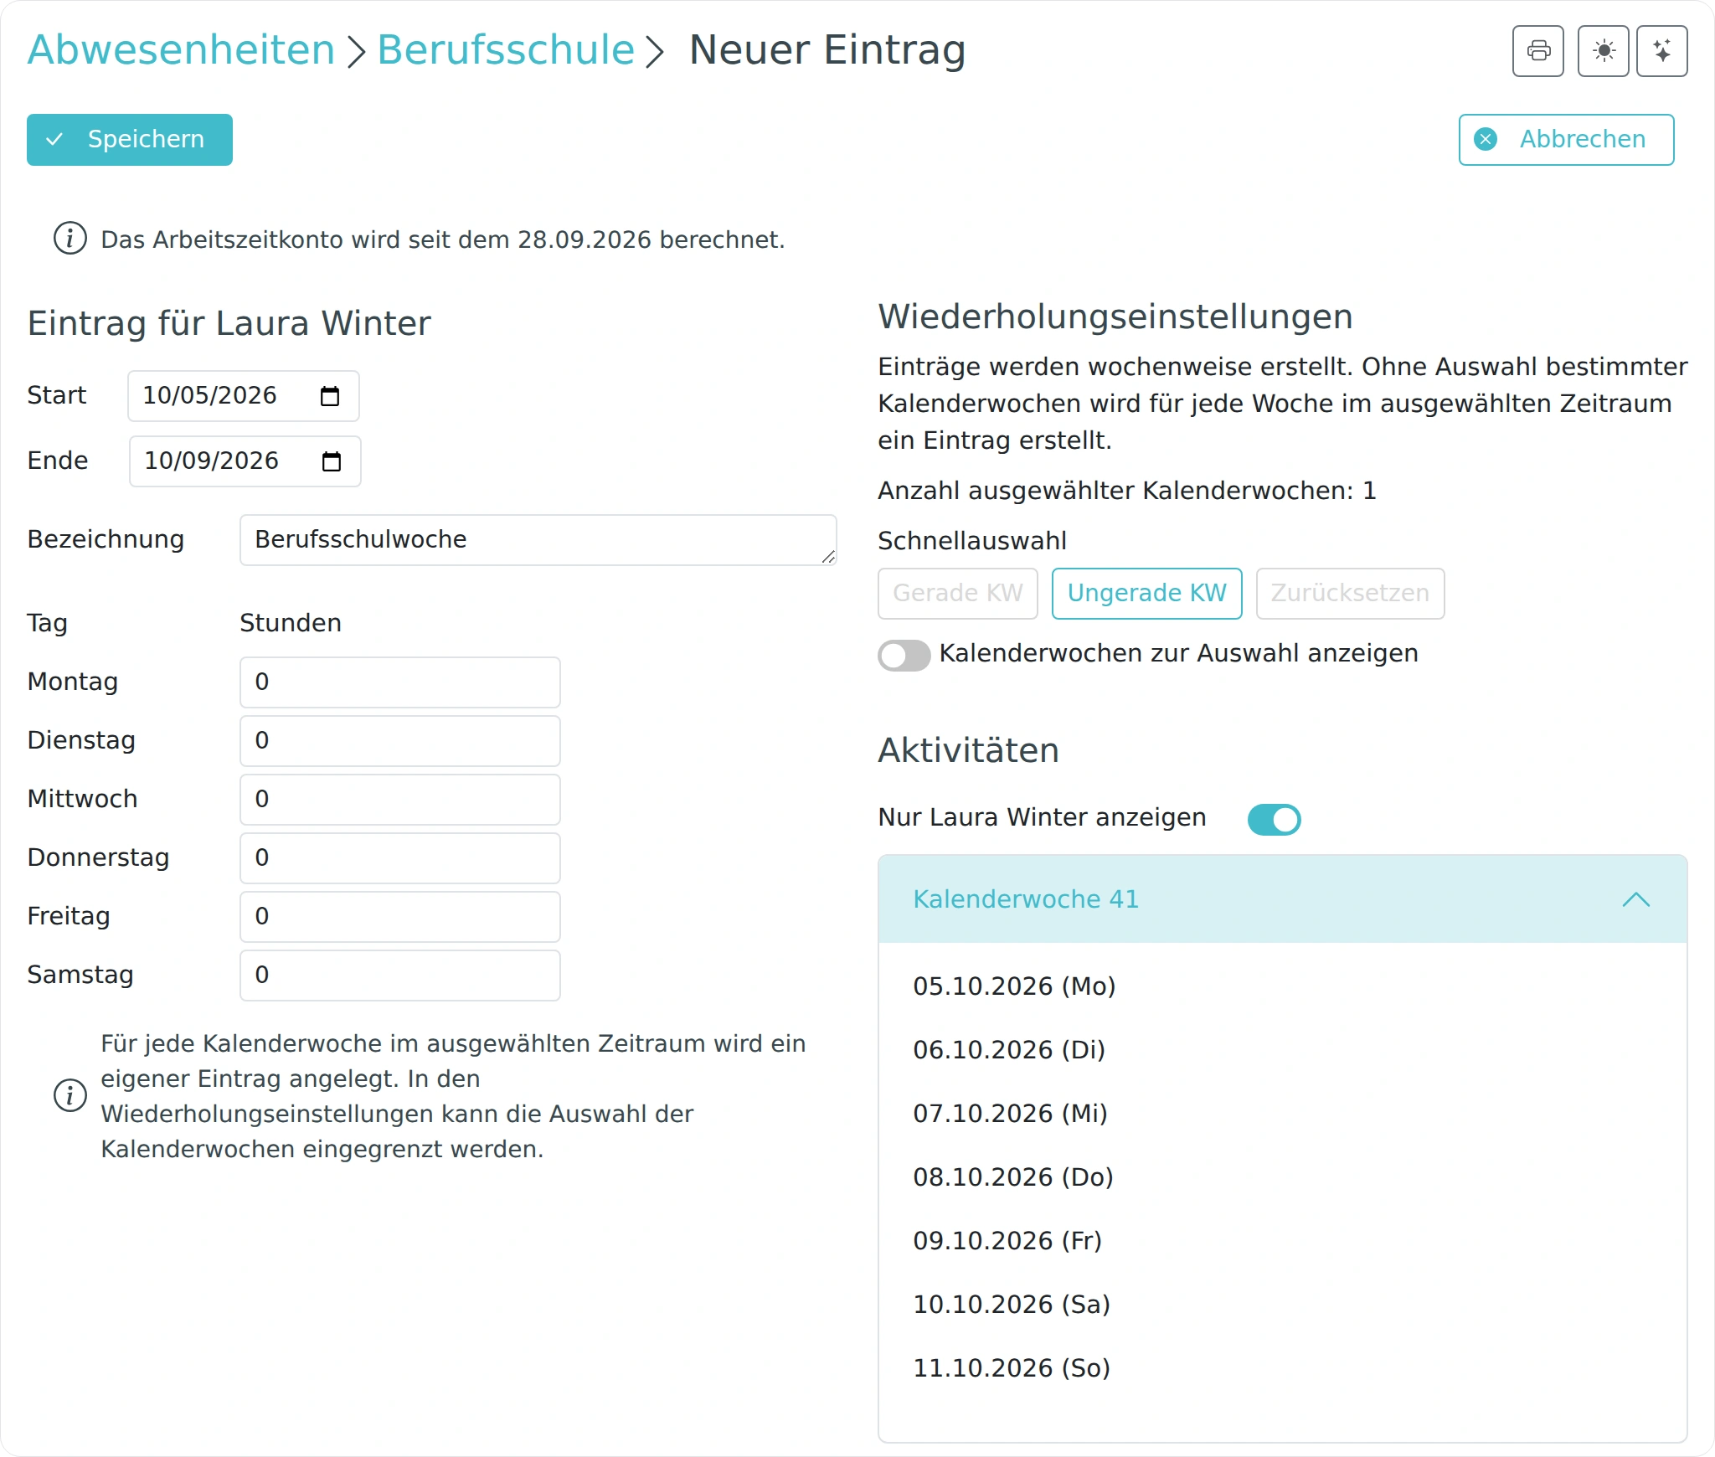
Task: Click the Neuer Eintrag page title
Action: coord(827,49)
